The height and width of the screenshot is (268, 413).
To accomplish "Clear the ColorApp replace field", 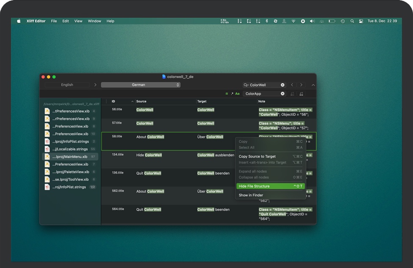I will pyautogui.click(x=283, y=94).
